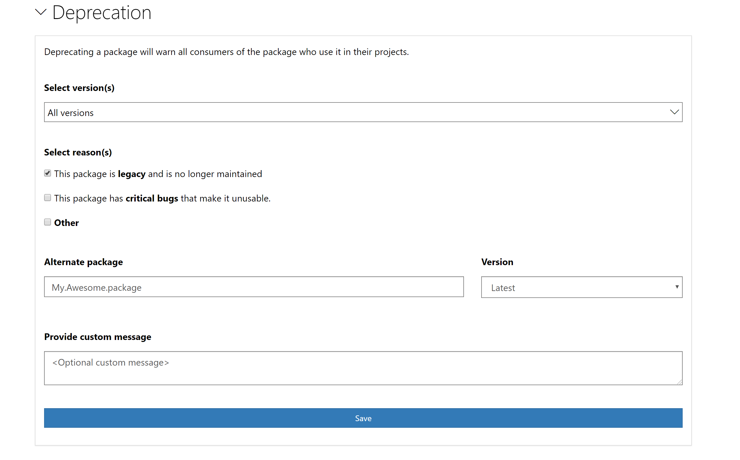This screenshot has width=740, height=460.
Task: Click inside the All versions combo box
Action: tap(213, 112)
